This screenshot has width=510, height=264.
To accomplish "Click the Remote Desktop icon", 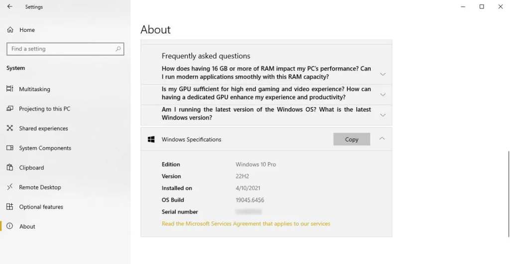I will coord(10,187).
